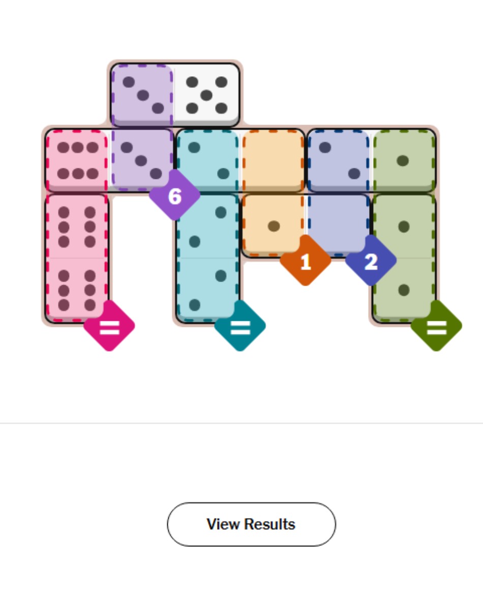The height and width of the screenshot is (610, 483).
Task: Select the blank orange domino tile
Action: click(273, 160)
